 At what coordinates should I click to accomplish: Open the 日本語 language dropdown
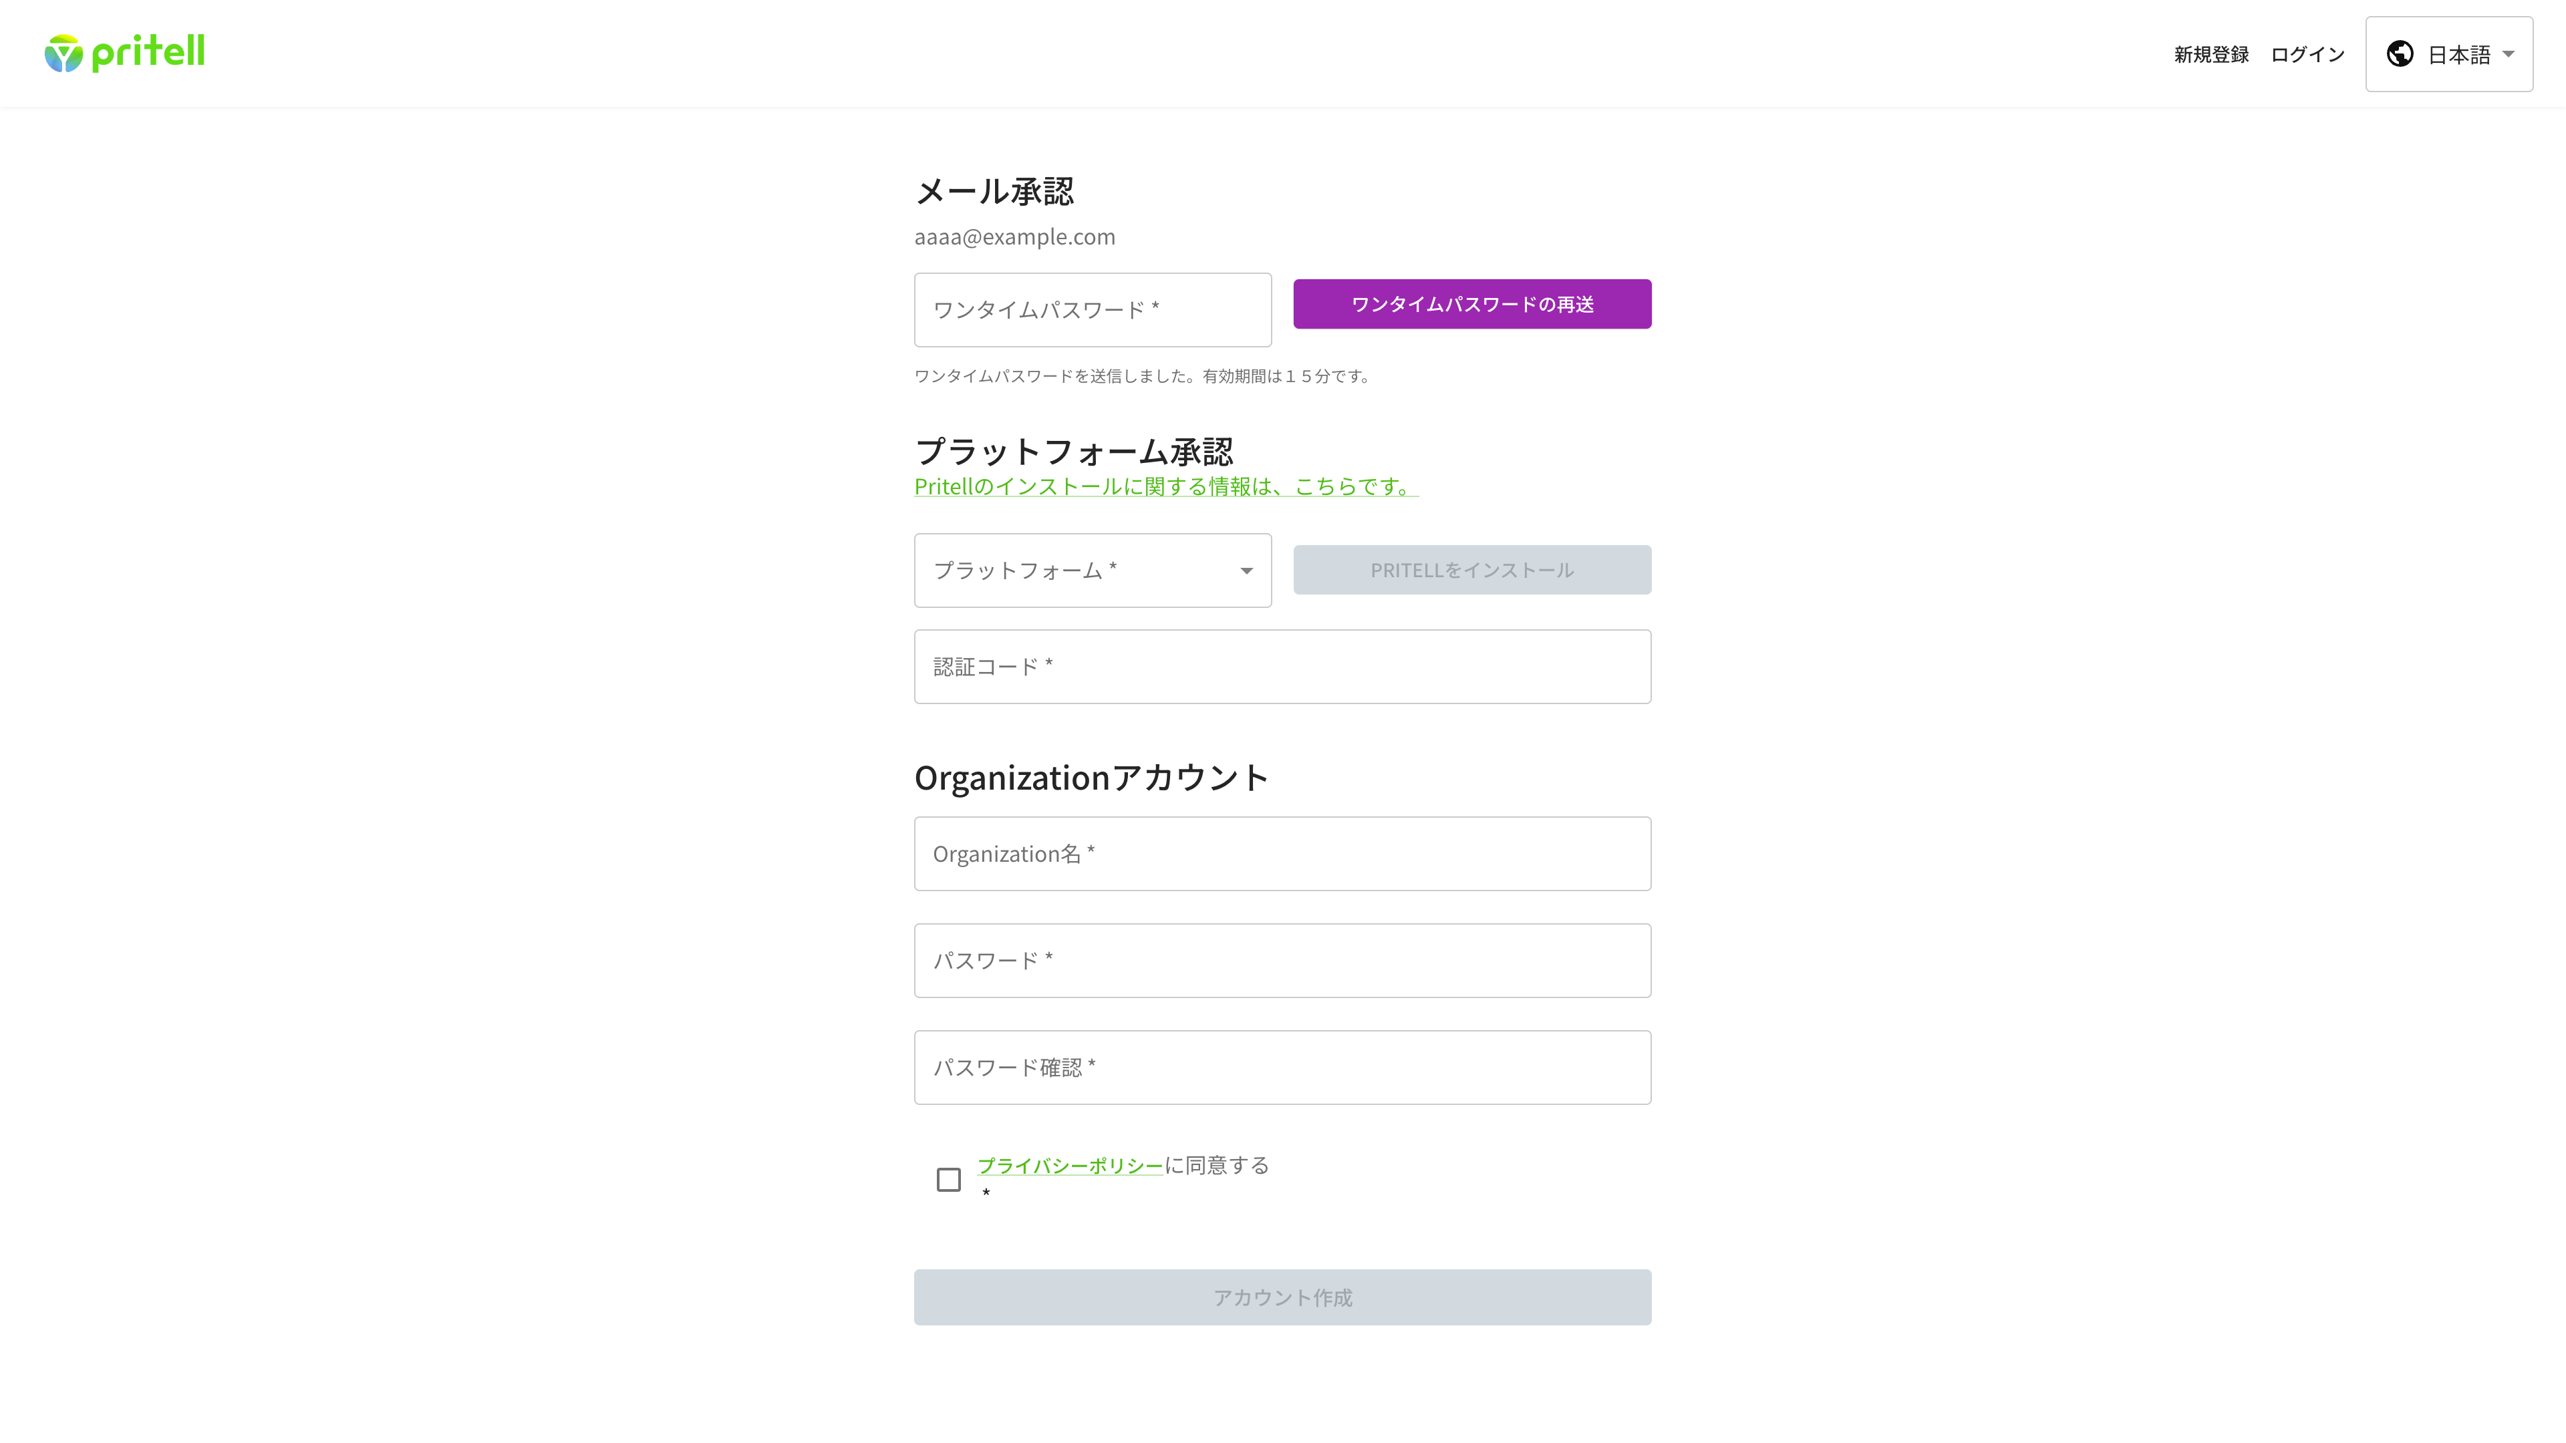(2448, 53)
